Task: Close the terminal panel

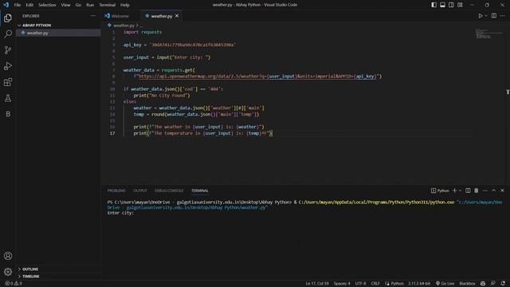Action: pyautogui.click(x=502, y=191)
